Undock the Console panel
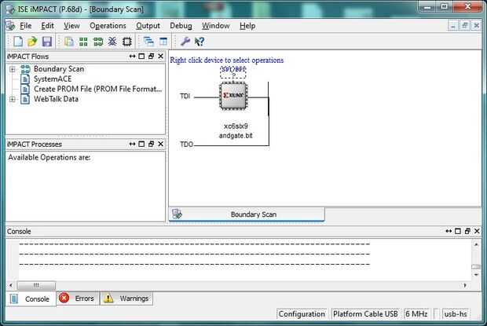 pyautogui.click(x=467, y=231)
